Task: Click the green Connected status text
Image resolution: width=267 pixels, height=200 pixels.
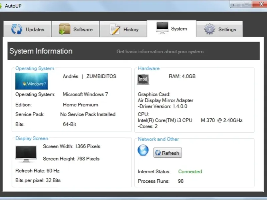Action: pyautogui.click(x=190, y=172)
